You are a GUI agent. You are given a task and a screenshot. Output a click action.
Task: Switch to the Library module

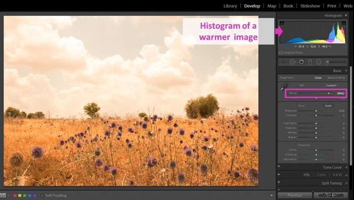[230, 6]
